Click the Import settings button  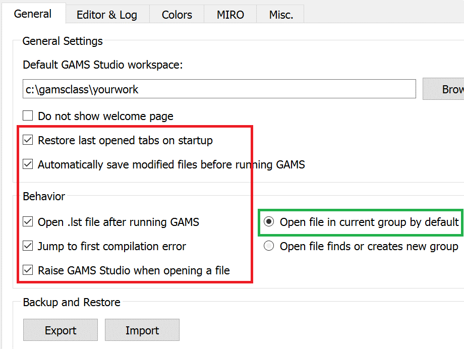pos(142,330)
